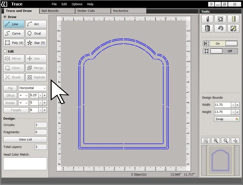Click the selection wand tool icon
Screen dimensions: 243x185
[233, 28]
